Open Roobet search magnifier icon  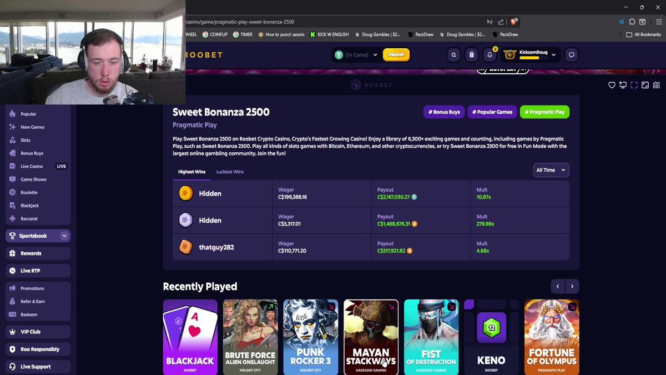453,54
